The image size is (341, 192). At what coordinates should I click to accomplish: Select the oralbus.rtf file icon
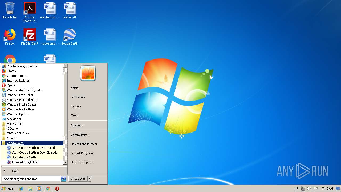[70, 11]
